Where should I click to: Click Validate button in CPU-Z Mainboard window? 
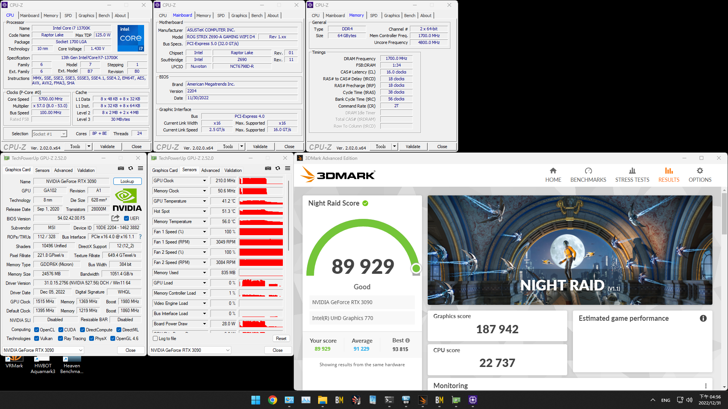260,147
